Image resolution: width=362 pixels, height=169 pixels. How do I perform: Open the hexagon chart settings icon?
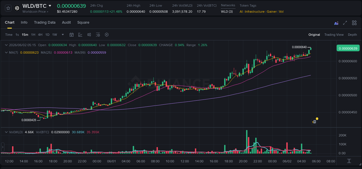pos(107,35)
